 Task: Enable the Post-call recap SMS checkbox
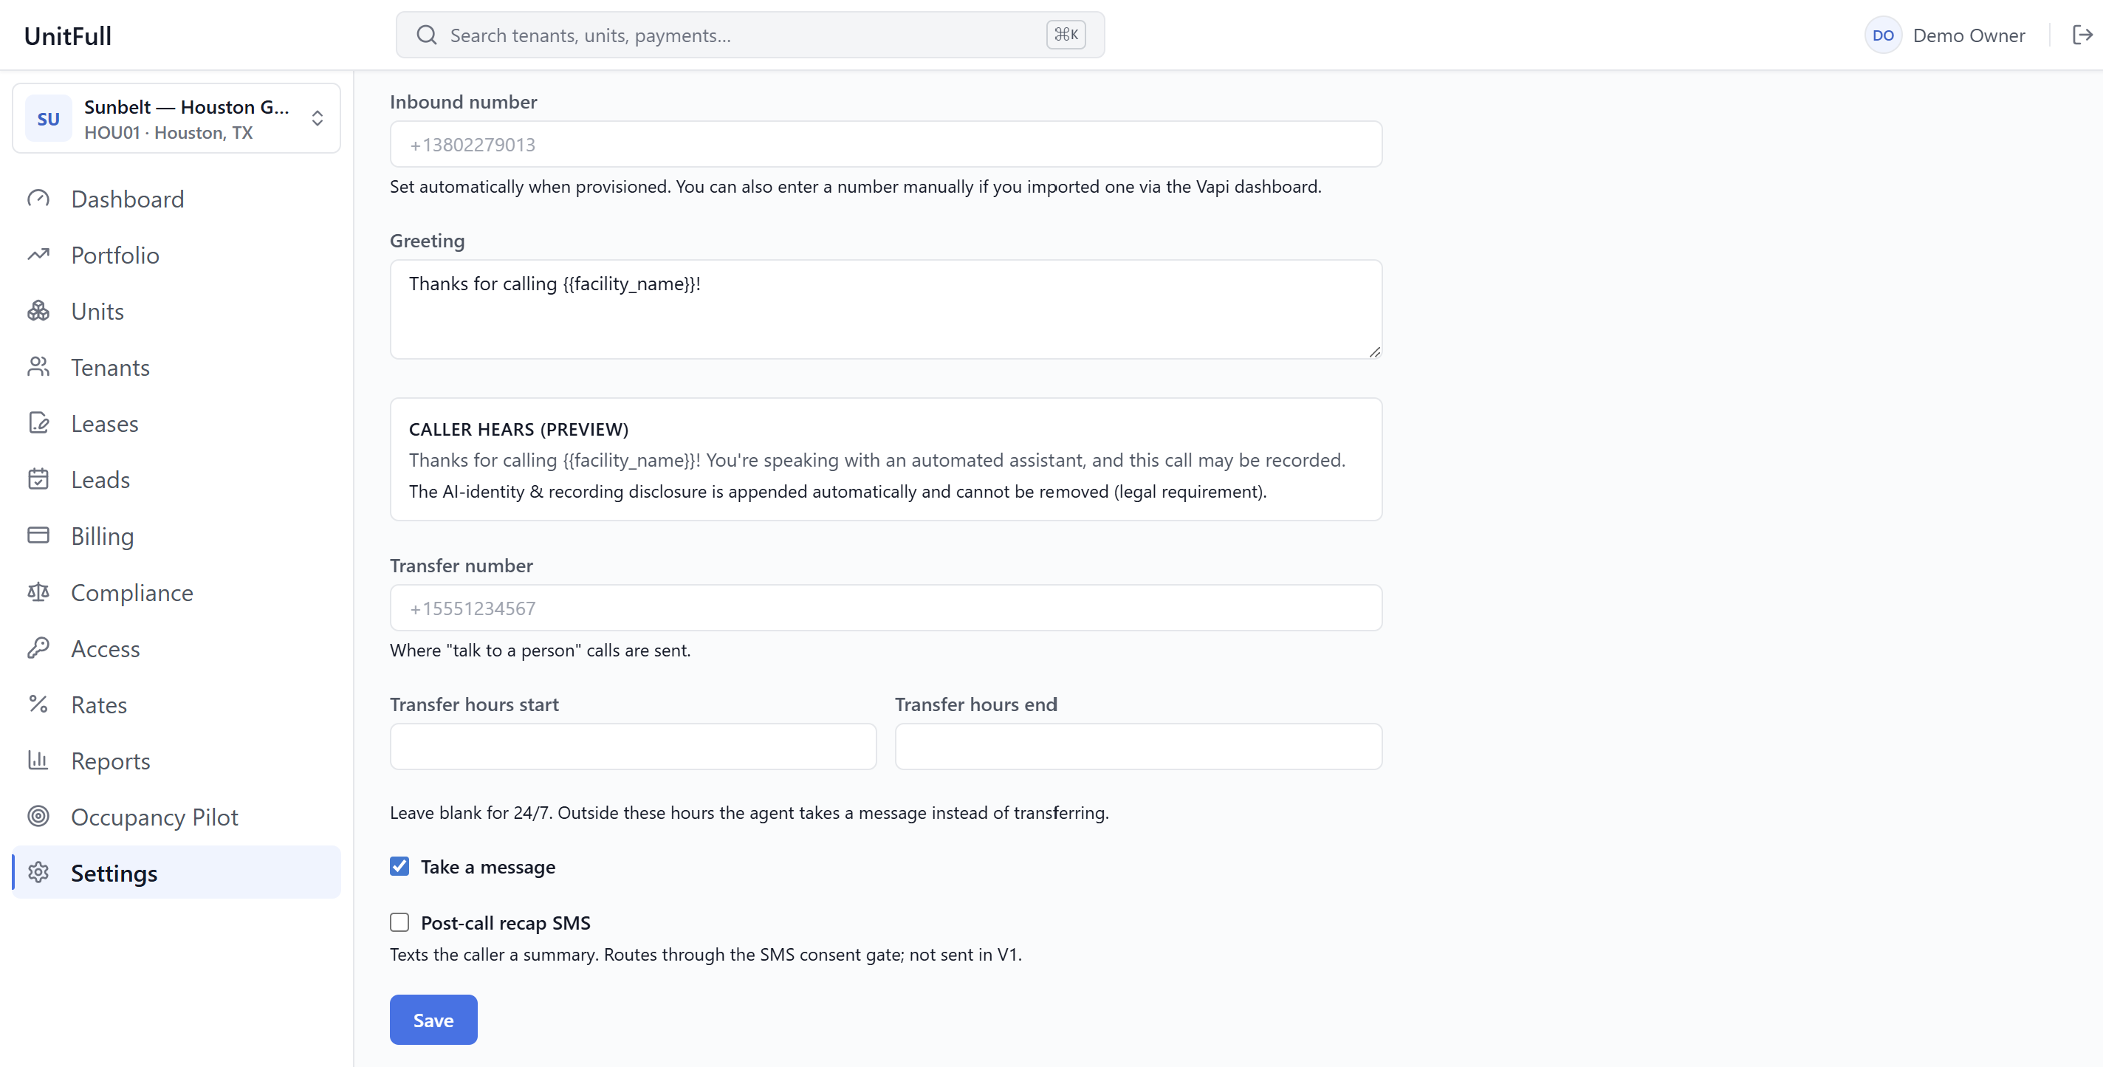(x=399, y=922)
